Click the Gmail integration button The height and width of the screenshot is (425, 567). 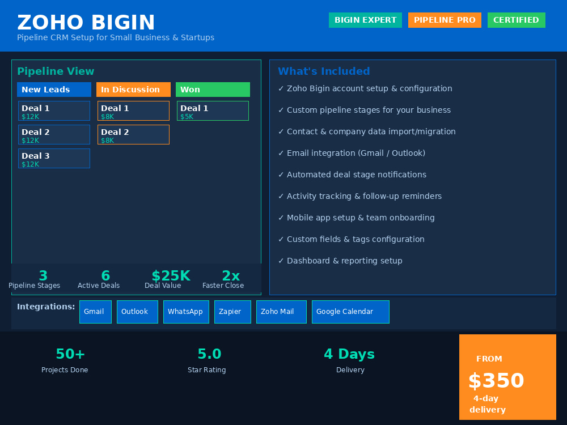tap(95, 312)
